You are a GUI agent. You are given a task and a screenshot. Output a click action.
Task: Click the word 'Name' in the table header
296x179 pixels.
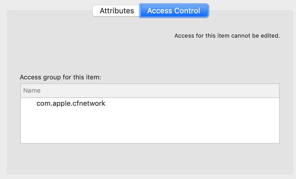(x=32, y=91)
